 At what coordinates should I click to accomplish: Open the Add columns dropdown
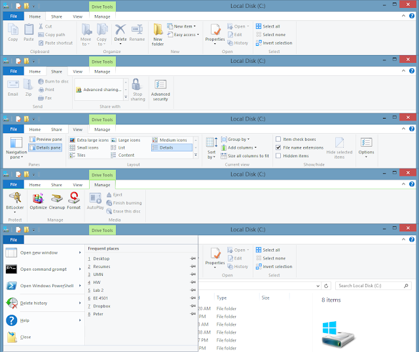(255, 147)
